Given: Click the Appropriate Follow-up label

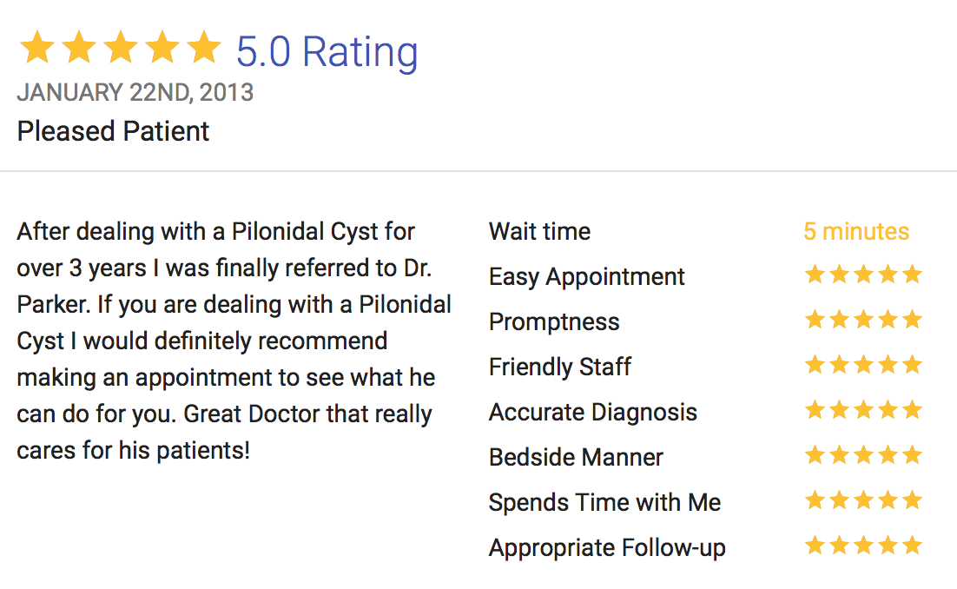Looking at the screenshot, I should [607, 548].
